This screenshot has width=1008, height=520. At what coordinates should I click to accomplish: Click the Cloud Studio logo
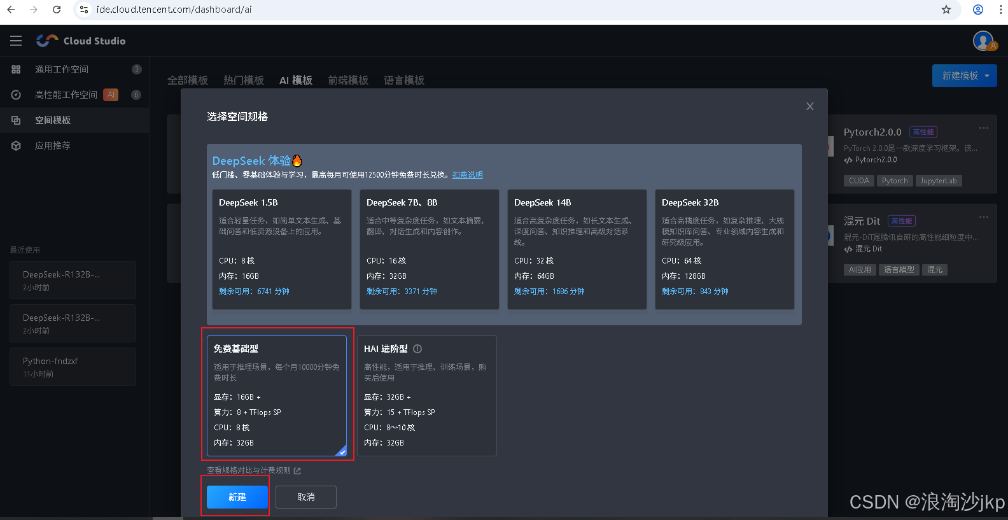pyautogui.click(x=81, y=41)
